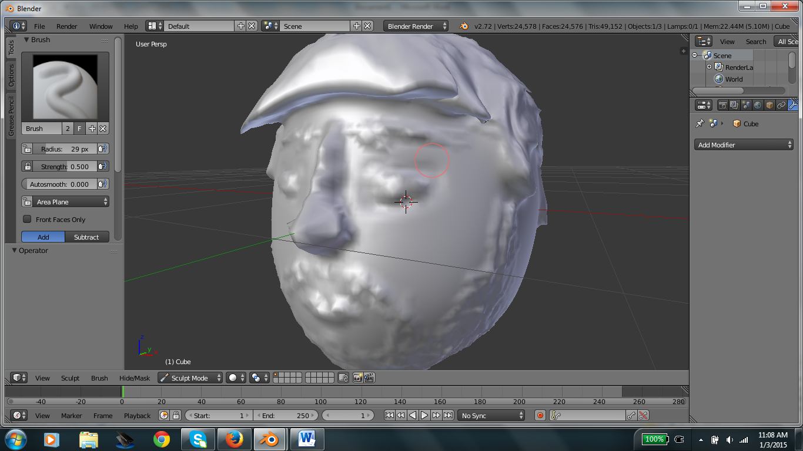
Task: Open the File menu
Action: click(x=39, y=26)
